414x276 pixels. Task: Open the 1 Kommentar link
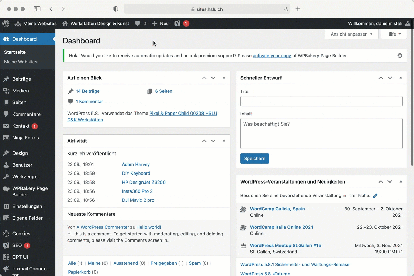pos(89,102)
